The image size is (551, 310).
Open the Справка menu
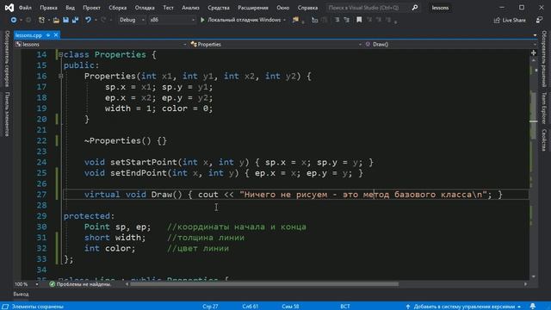click(307, 8)
